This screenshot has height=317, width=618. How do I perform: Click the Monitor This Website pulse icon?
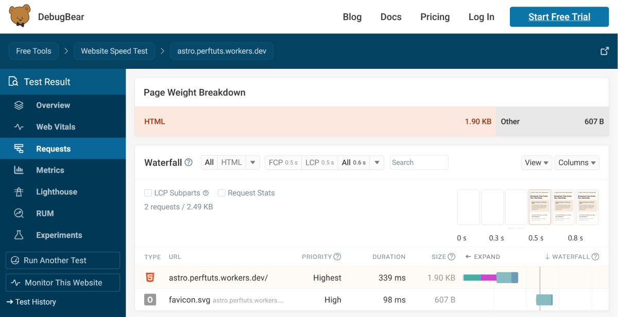click(16, 283)
